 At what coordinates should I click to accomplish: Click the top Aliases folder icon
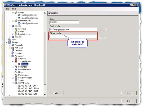[16, 13]
